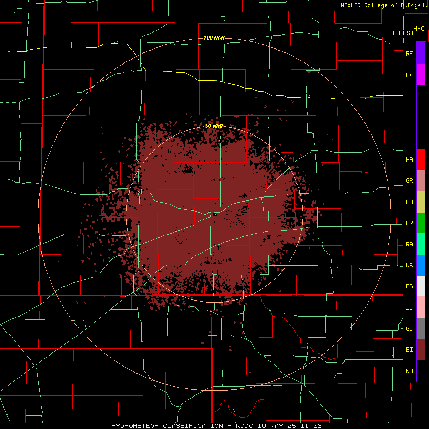
Task: Click the 'HR' legend label
Action: point(409,223)
